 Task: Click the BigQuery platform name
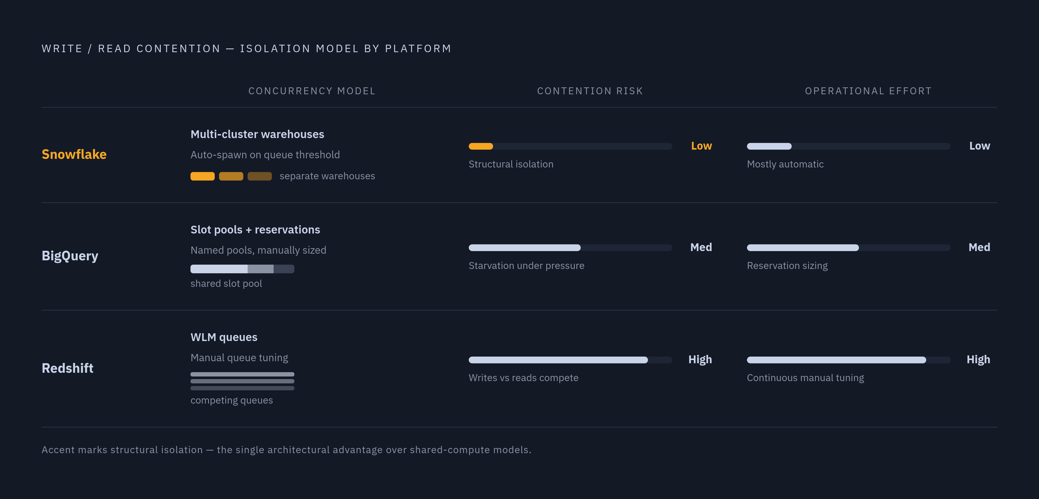coord(70,256)
